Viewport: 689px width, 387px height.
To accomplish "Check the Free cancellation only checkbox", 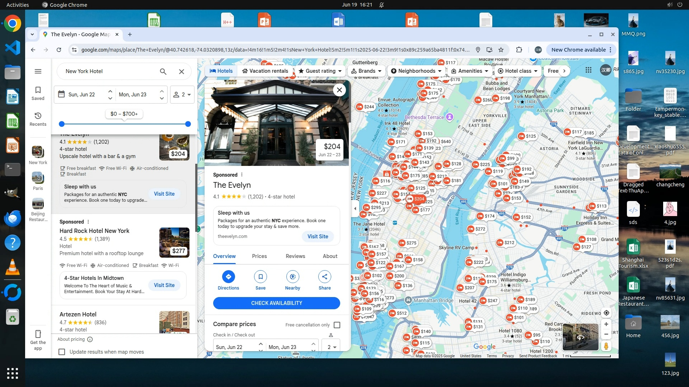I will (337, 325).
